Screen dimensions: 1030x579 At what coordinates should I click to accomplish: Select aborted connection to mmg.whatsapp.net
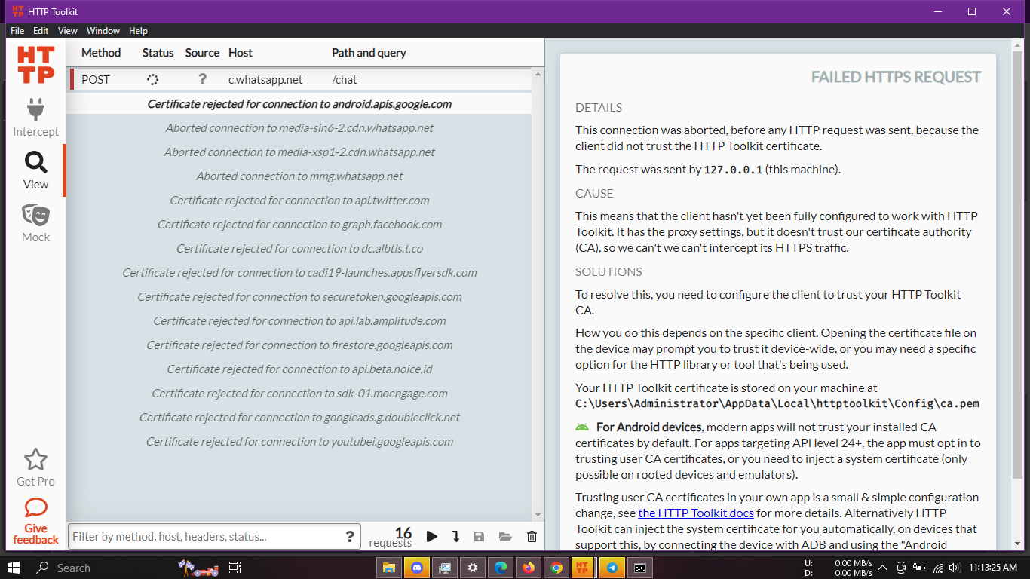pyautogui.click(x=299, y=176)
